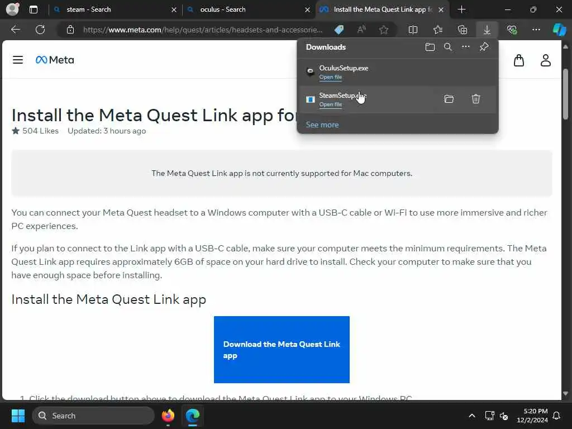
Task: Open Browser essentials heart icon
Action: [512, 30]
